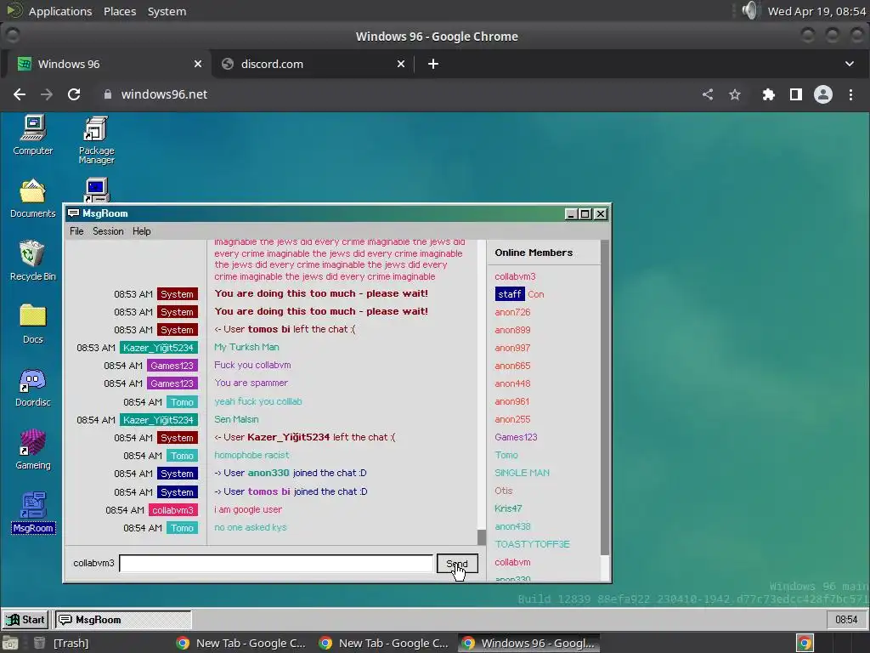The image size is (870, 653).
Task: Open the Applications menu
Action: [60, 11]
